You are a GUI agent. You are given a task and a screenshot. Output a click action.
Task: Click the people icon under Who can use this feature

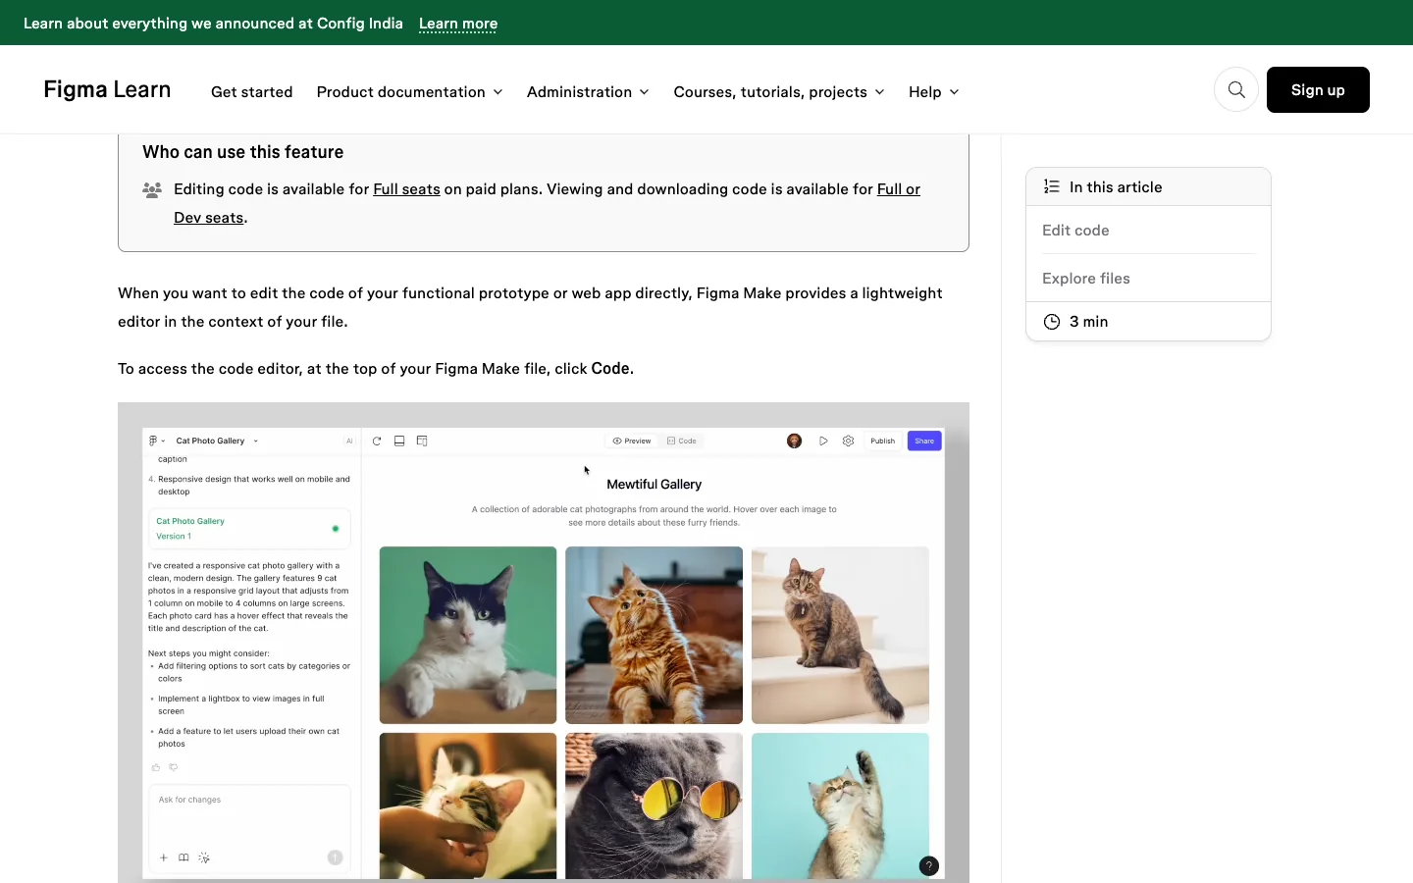tap(152, 190)
